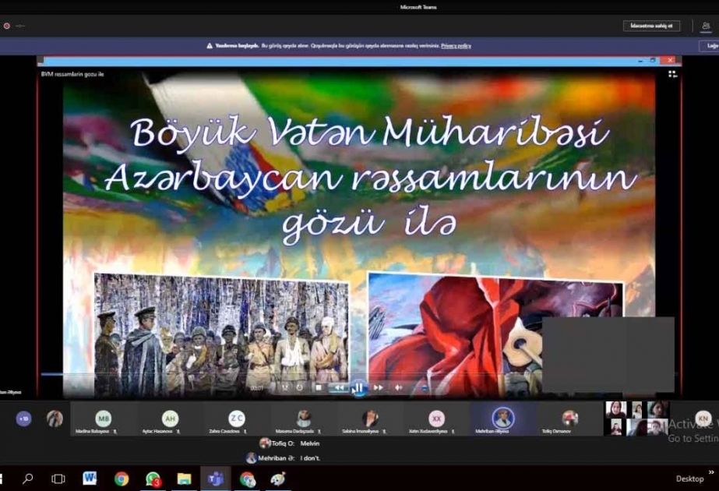
Task: Click the 'Tofiq O: Melvin' chat message
Action: (x=290, y=443)
